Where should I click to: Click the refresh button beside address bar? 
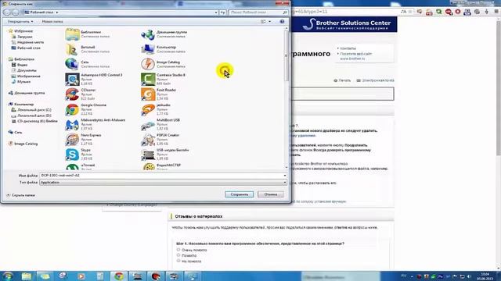pyautogui.click(x=222, y=12)
